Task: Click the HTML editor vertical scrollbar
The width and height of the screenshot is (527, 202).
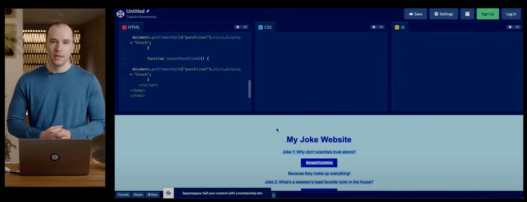Action: [250, 89]
